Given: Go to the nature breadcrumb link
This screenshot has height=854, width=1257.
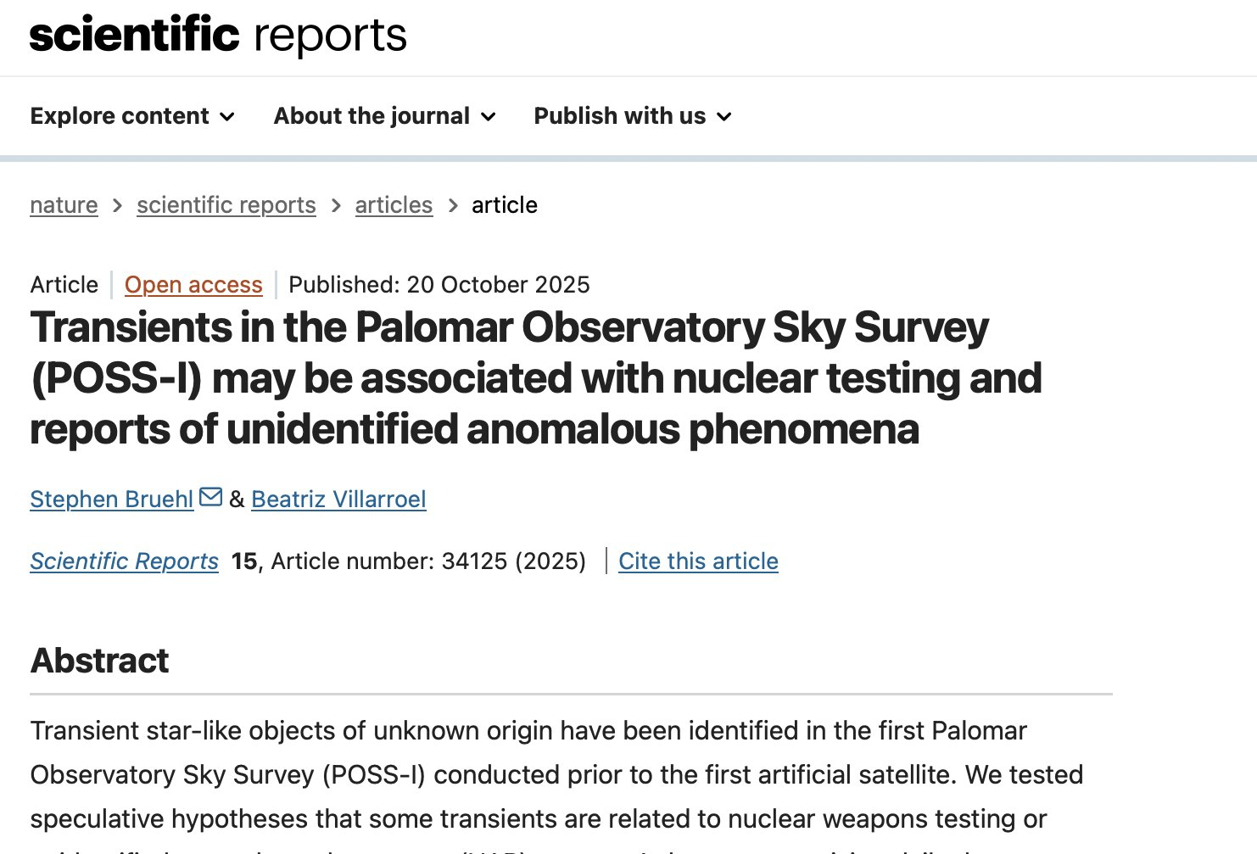Looking at the screenshot, I should [x=64, y=205].
